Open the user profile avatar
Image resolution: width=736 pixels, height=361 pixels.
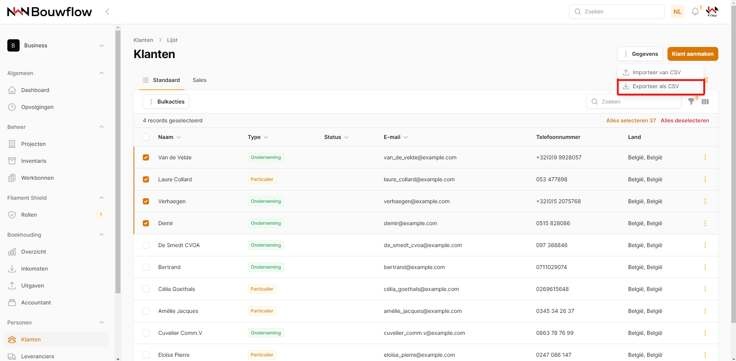(712, 12)
